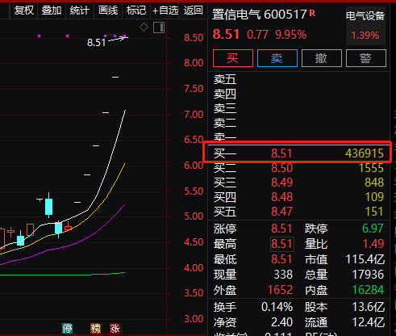Click the 5.00 price axis label
Image resolution: width=396 pixels, height=336 pixels.
[x=194, y=216]
